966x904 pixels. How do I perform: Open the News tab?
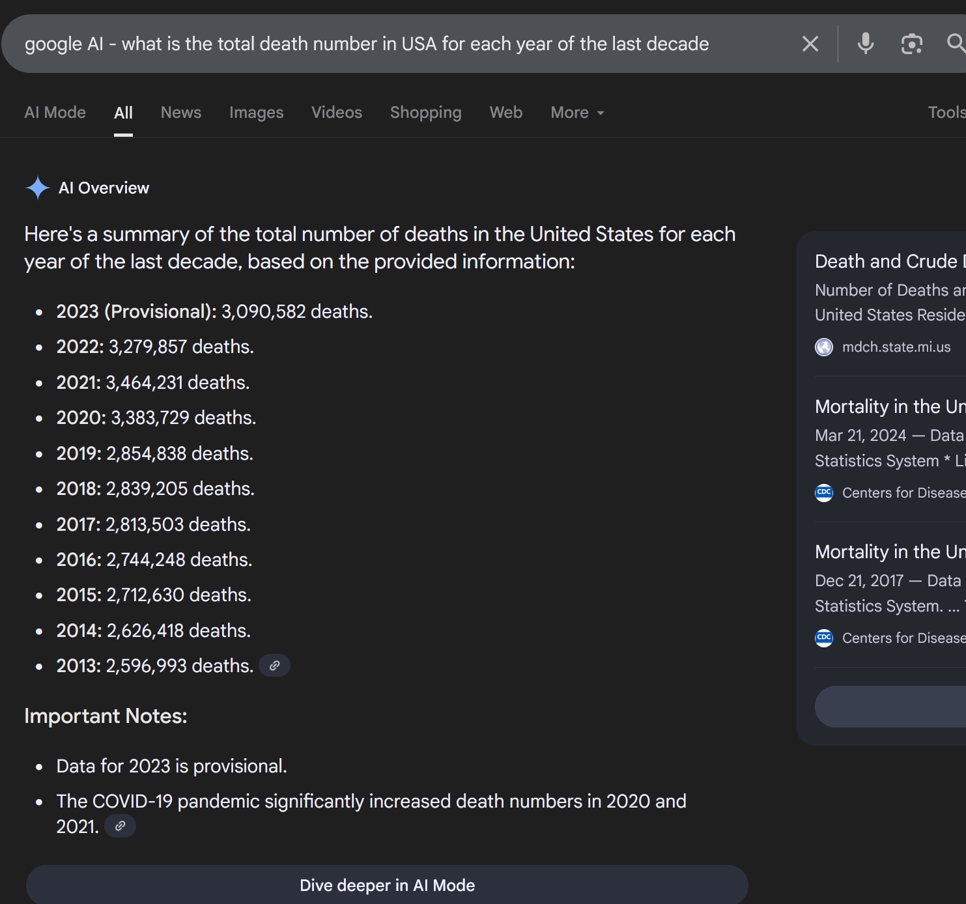181,112
